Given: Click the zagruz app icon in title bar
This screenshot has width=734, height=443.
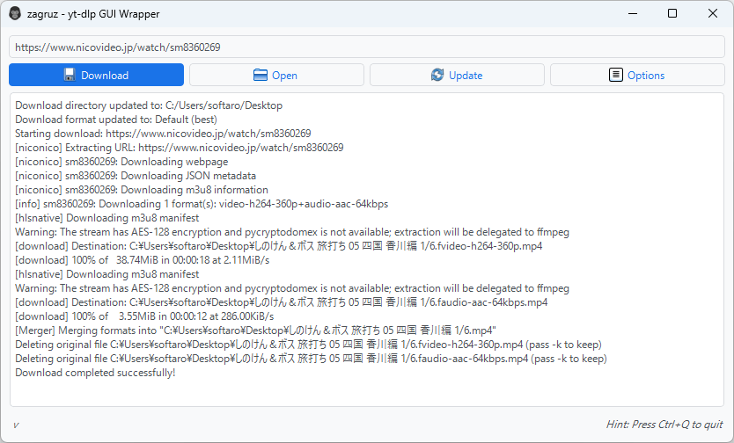Looking at the screenshot, I should click(x=15, y=13).
